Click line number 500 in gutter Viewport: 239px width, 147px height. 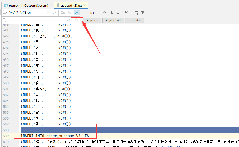coord(6,83)
